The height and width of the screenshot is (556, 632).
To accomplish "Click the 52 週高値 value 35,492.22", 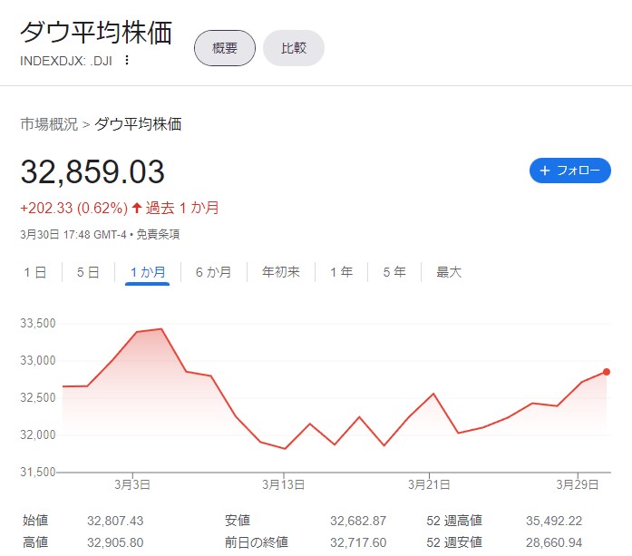I will [554, 521].
